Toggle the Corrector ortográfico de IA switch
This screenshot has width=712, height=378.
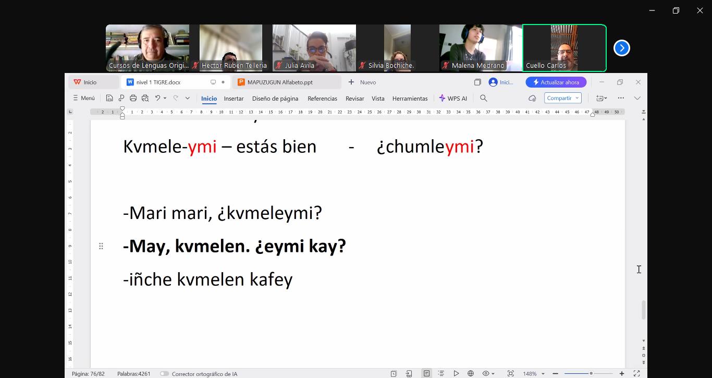tap(164, 374)
